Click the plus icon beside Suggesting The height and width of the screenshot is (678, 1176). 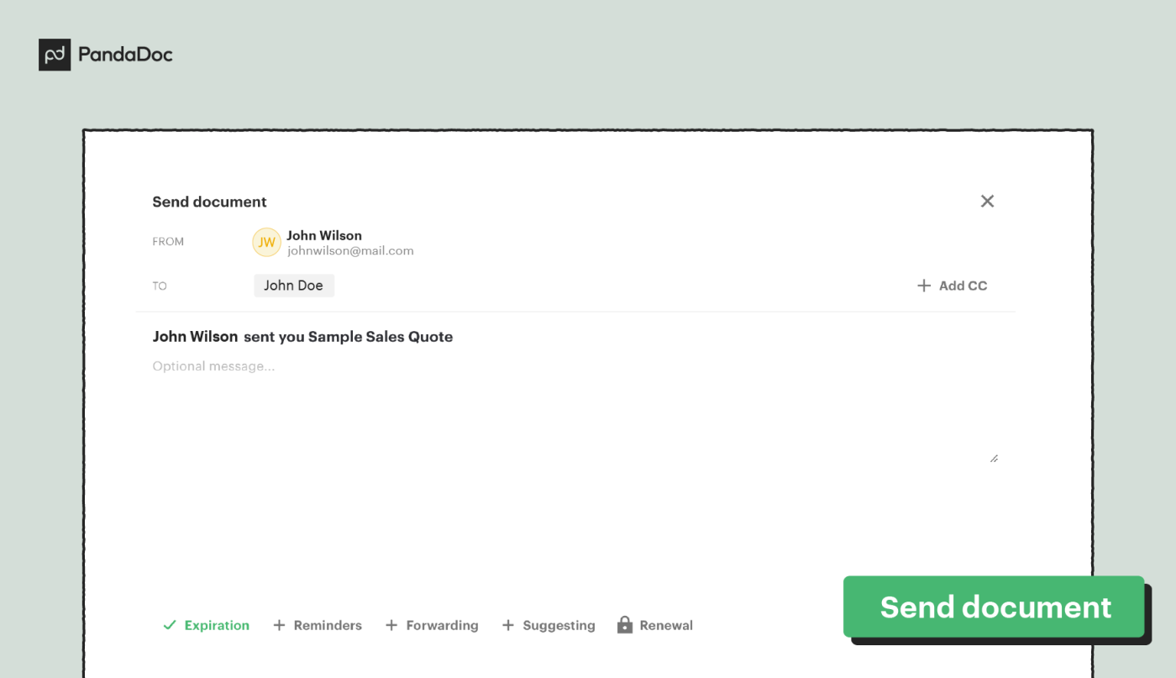pos(508,625)
